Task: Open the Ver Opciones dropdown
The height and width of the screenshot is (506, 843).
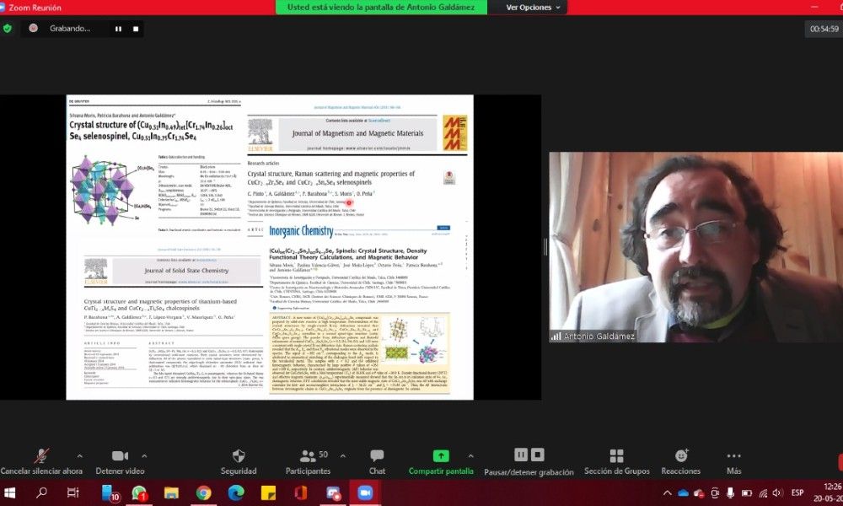Action: point(534,8)
